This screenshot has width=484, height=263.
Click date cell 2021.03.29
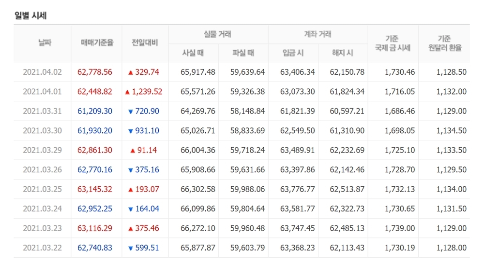pos(42,150)
